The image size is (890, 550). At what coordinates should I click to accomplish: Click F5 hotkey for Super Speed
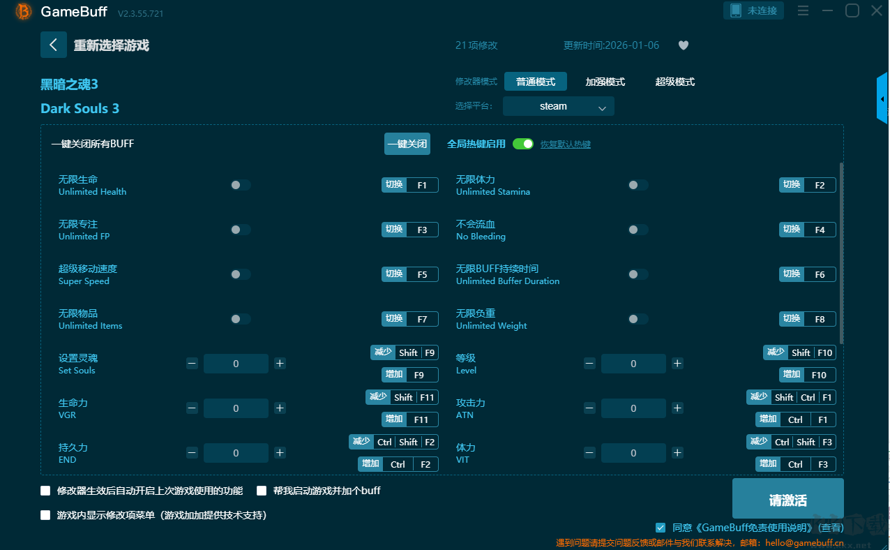click(x=422, y=274)
